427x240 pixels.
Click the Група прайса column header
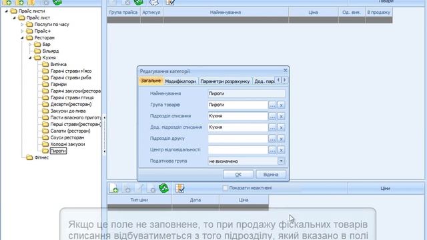click(123, 12)
